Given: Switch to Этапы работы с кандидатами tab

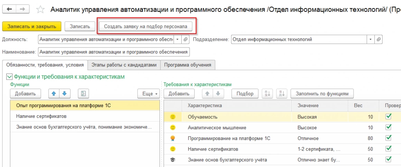Looking at the screenshot, I should point(124,65).
